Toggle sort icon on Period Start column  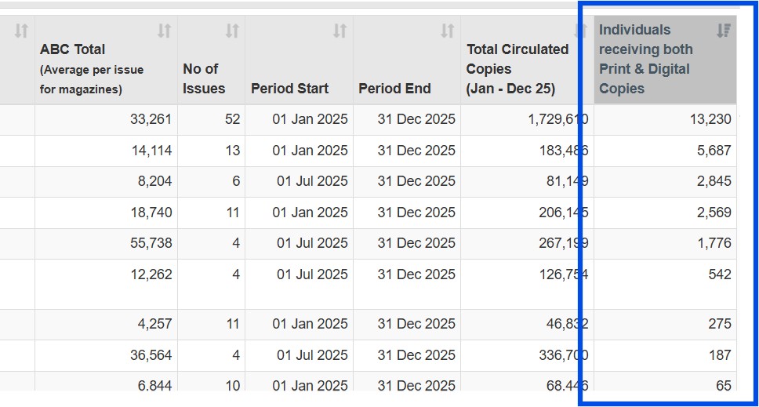pyautogui.click(x=340, y=31)
